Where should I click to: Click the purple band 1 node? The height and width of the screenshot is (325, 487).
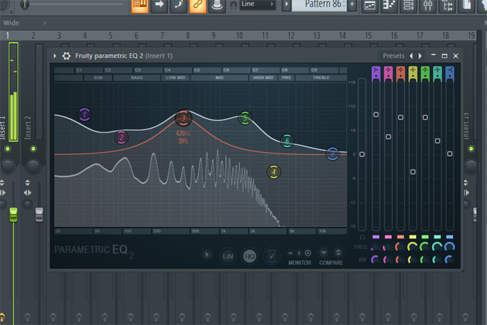pos(85,115)
